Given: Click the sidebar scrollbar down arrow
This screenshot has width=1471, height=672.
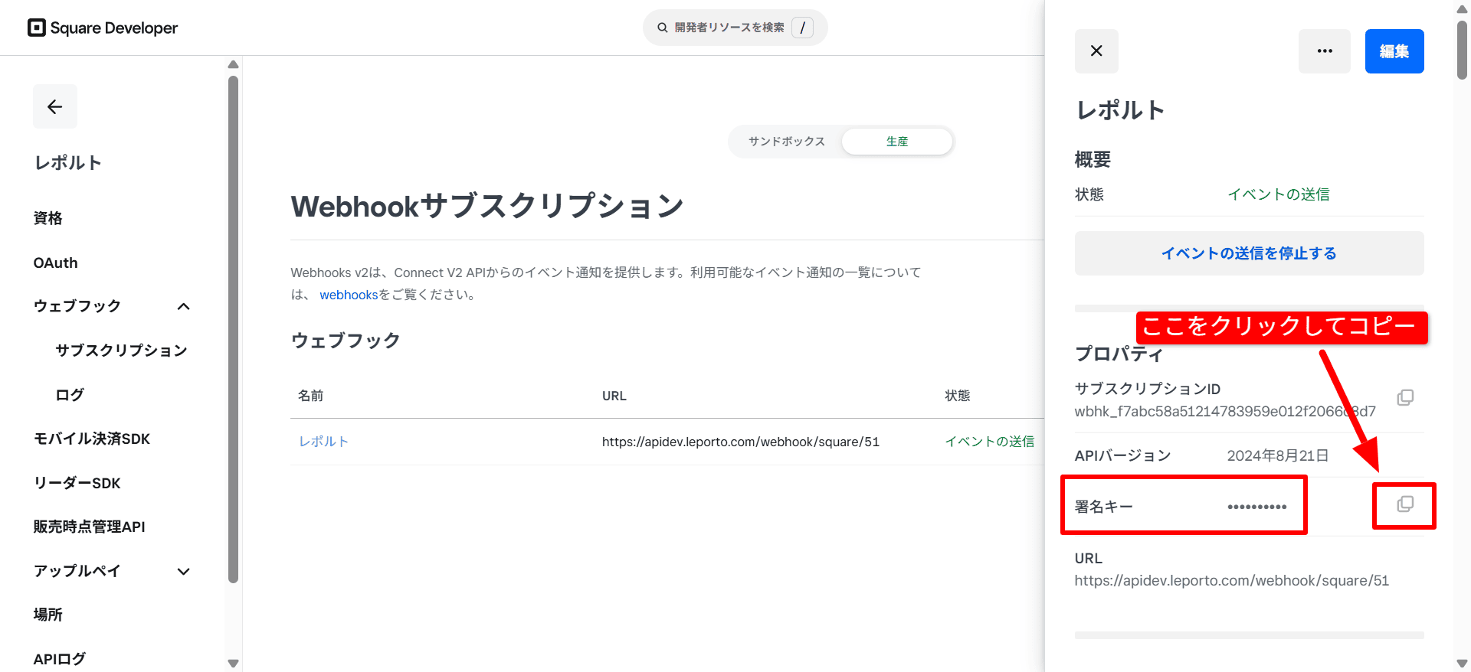Looking at the screenshot, I should (234, 663).
